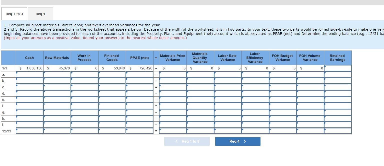Click the Work in Process cell in row h
The image size is (384, 166).
pos(84,118)
